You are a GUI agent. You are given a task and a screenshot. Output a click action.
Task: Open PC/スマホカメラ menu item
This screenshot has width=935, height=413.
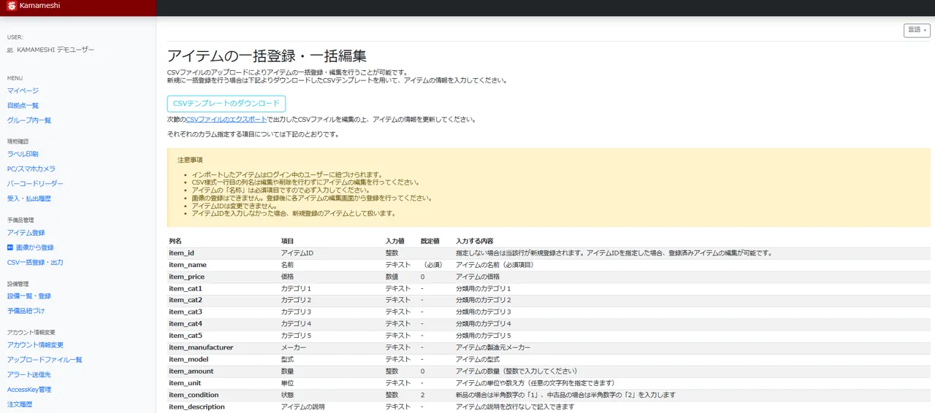point(31,169)
